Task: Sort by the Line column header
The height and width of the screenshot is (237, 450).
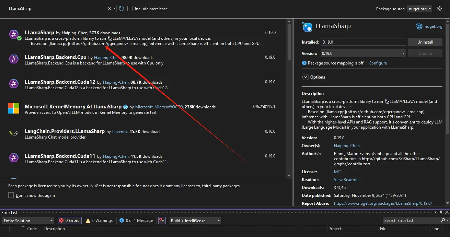Action: [435, 229]
